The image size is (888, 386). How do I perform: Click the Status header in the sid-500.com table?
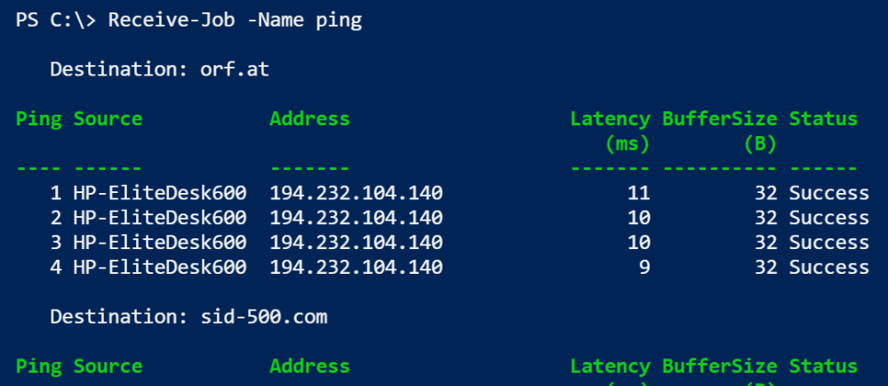point(823,366)
